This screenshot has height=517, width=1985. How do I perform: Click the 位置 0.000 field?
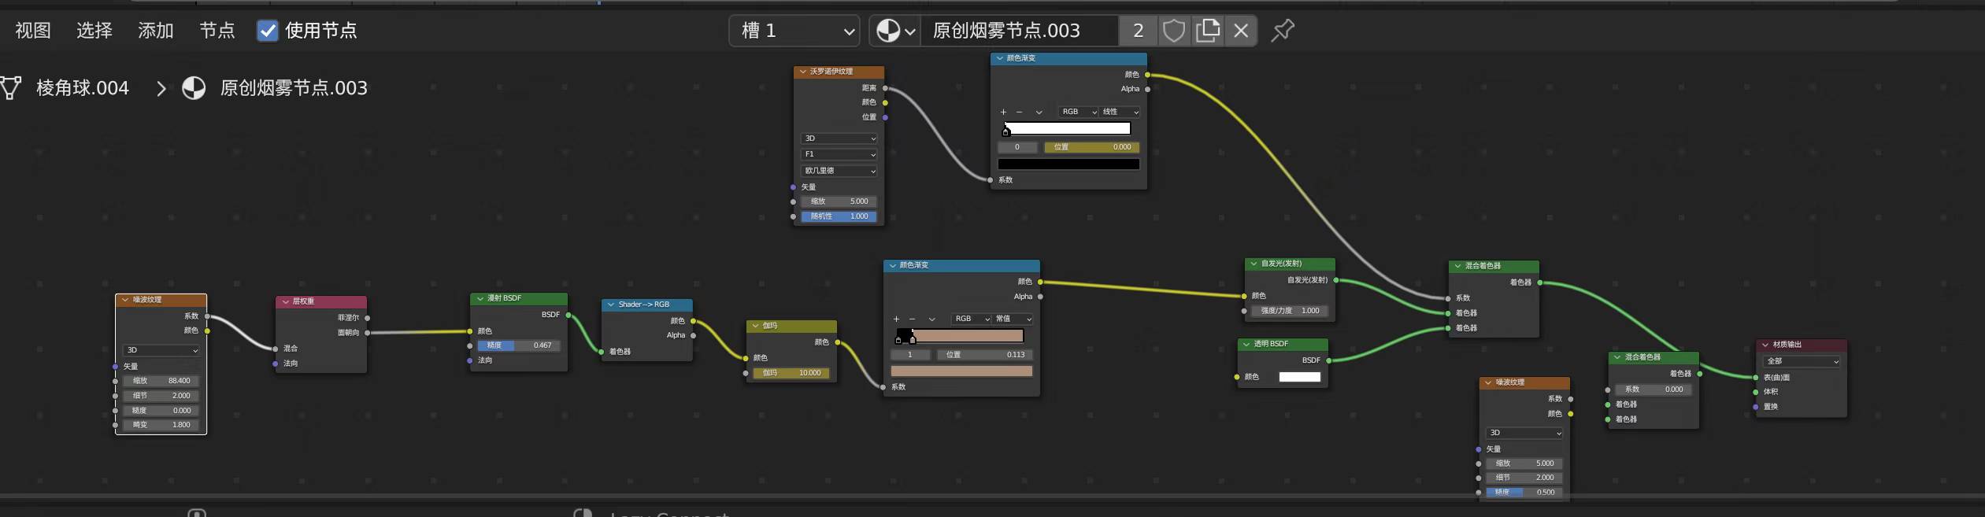click(x=1091, y=147)
